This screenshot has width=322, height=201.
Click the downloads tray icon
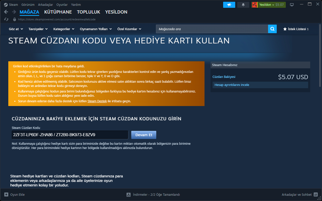pyautogui.click(x=129, y=194)
